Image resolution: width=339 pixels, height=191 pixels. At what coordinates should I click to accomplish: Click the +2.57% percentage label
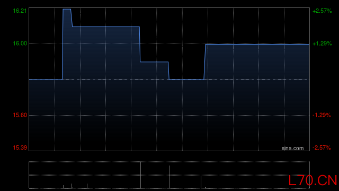pos(322,11)
